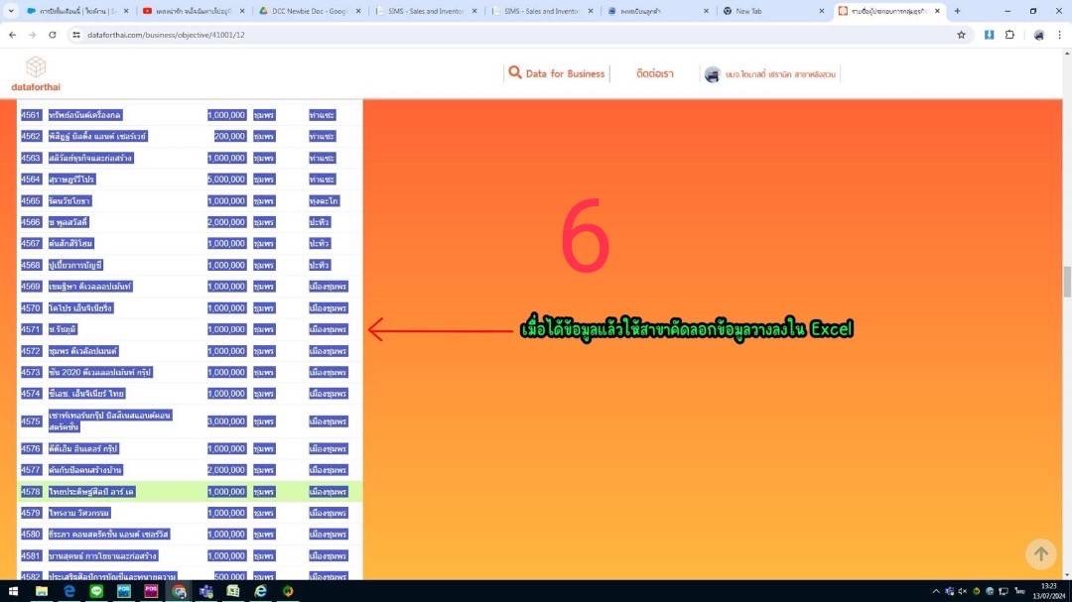Click the page vertical scrollbar thumb
The width and height of the screenshot is (1072, 602).
click(x=1067, y=281)
